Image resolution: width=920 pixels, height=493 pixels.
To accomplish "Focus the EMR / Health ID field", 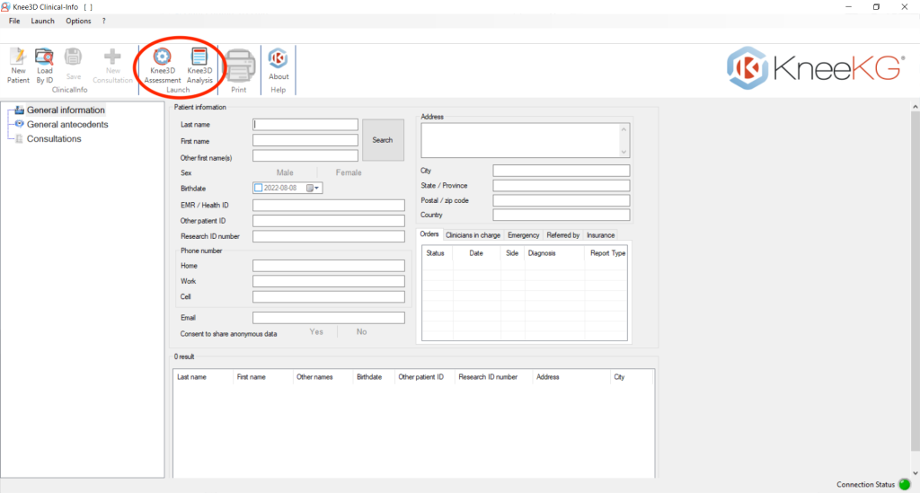I will (329, 205).
